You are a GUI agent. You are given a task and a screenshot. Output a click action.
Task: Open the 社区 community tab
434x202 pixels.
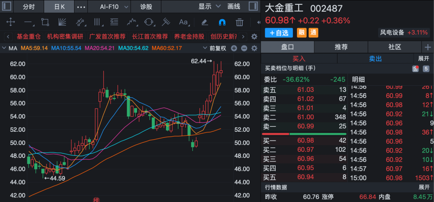[x=394, y=47]
